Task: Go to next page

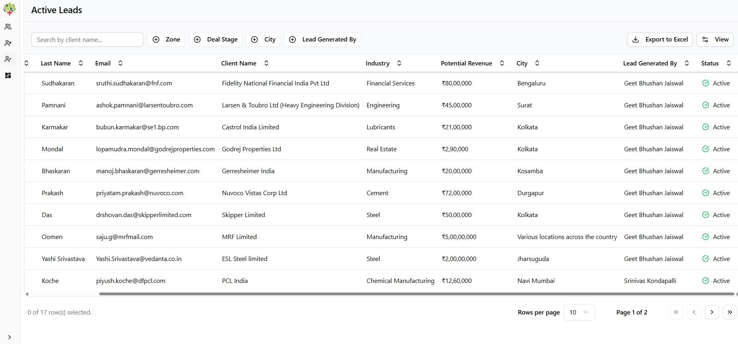Action: 712,312
